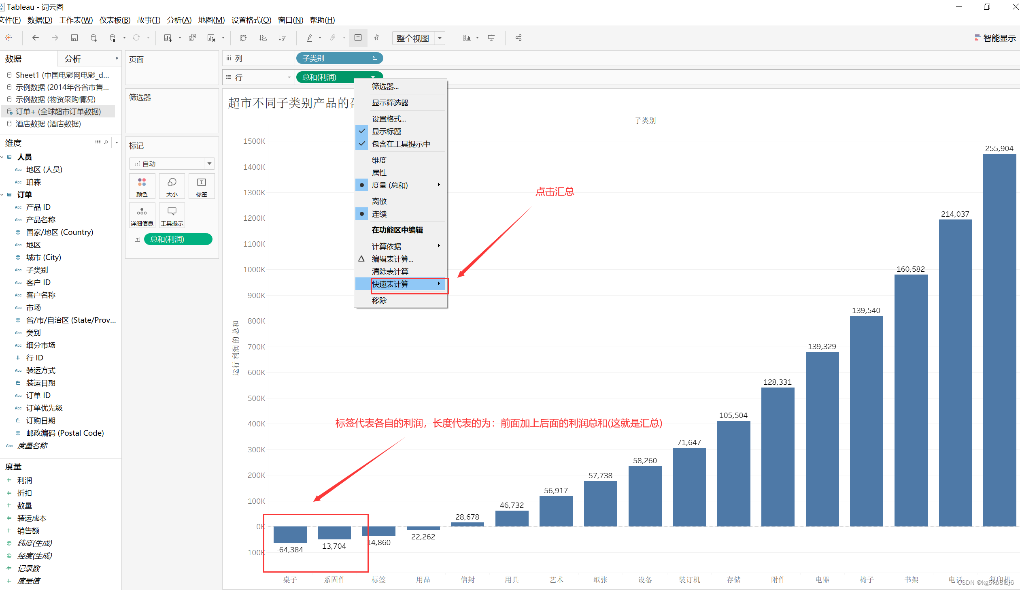Click 编辑表计算... menu entry

pos(401,259)
